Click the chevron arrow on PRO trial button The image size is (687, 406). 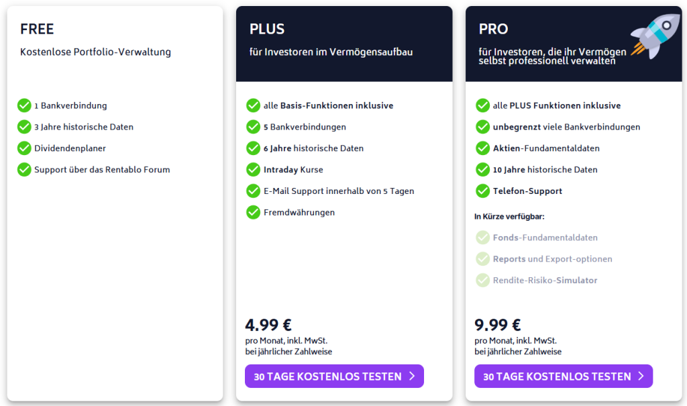641,376
